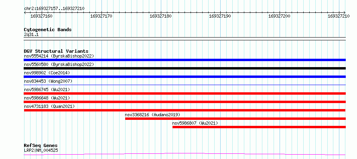Screen dimensions: 357x159
Task: Click ruler position 169327190
Action: coord(220,16)
